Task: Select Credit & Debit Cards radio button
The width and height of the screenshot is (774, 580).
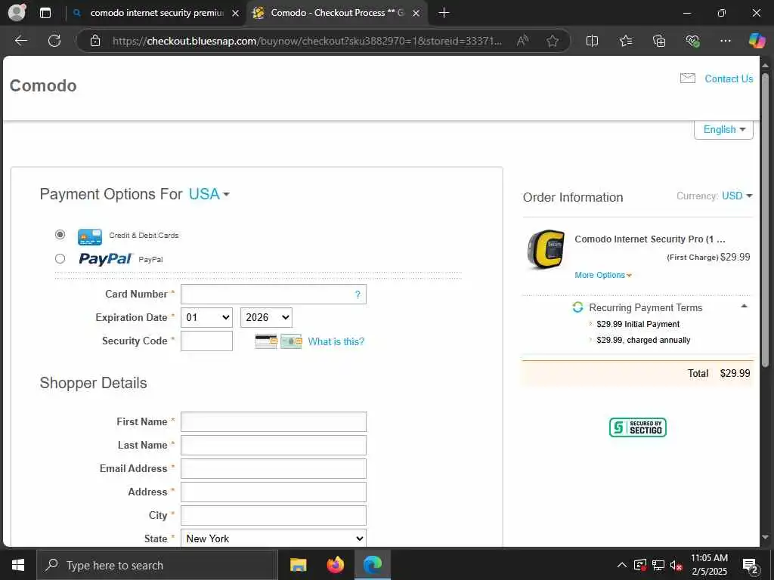Action: (60, 235)
